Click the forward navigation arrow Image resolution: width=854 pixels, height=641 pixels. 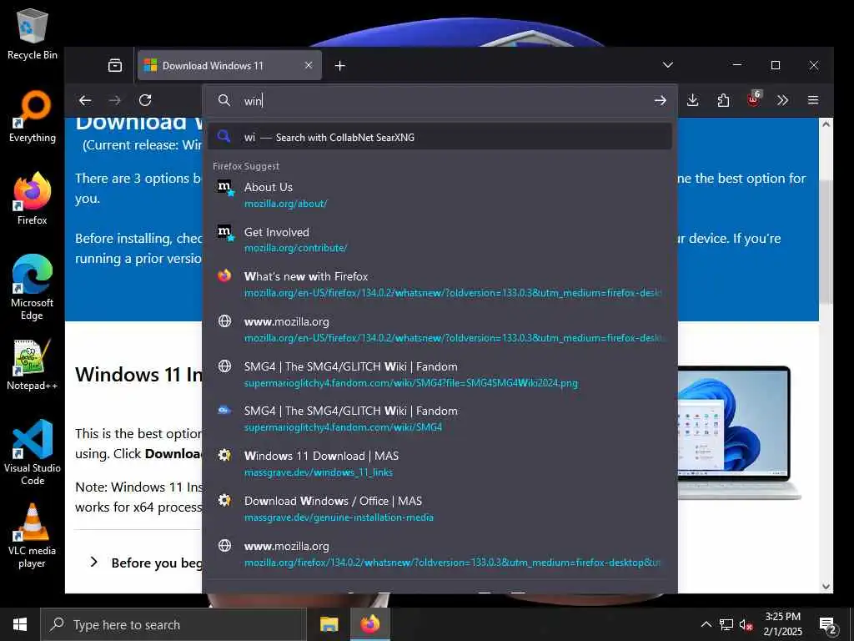pyautogui.click(x=115, y=100)
